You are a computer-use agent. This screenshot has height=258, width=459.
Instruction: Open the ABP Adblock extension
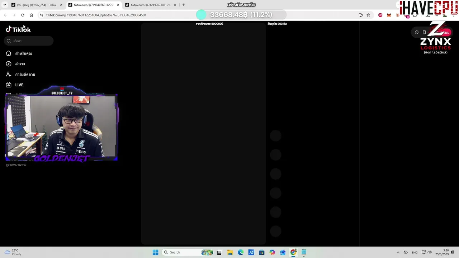point(380,15)
